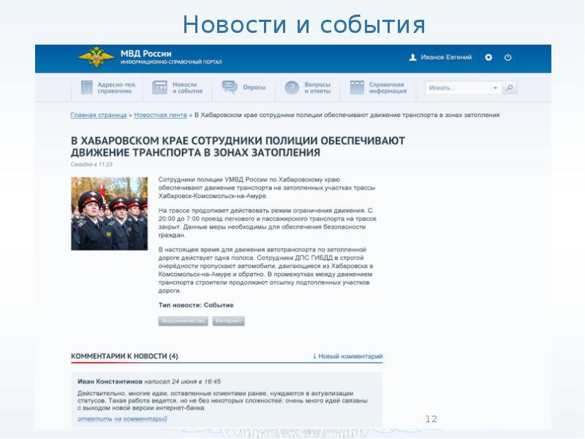The width and height of the screenshot is (585, 439).
Task: Expand the search field dropdown arrow
Action: (x=496, y=88)
